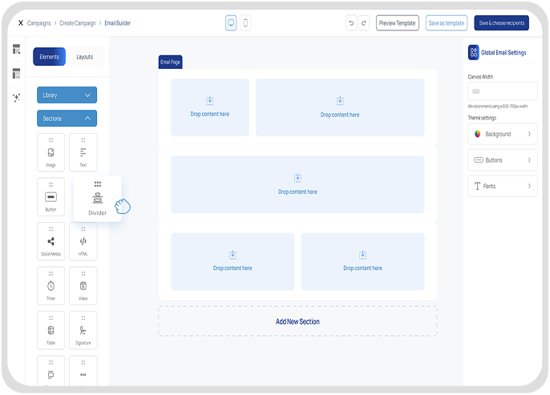This screenshot has height=395, width=550.
Task: Select the Email Page tab label
Action: (171, 62)
